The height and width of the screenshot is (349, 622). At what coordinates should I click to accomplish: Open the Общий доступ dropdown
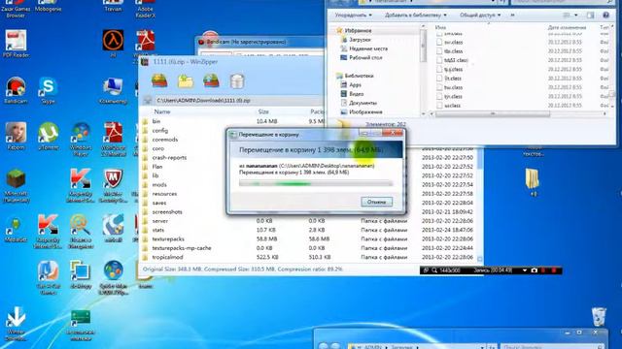tap(480, 16)
